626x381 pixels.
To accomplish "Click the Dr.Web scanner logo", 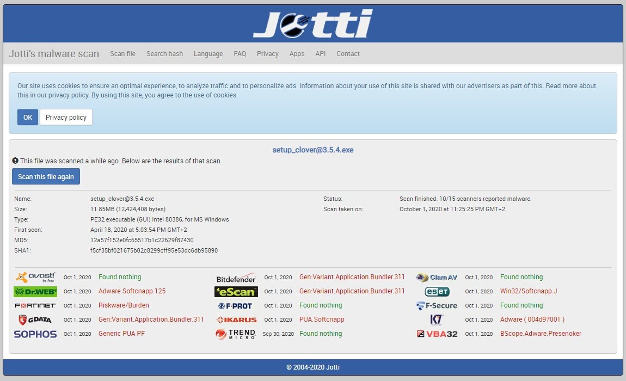I will 35,292.
